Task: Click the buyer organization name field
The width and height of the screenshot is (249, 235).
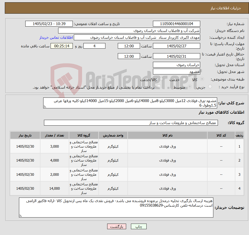Action: (x=129, y=31)
